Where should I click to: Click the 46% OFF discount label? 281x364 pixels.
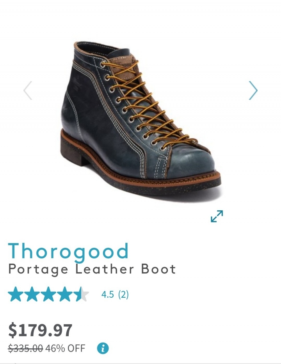66,348
